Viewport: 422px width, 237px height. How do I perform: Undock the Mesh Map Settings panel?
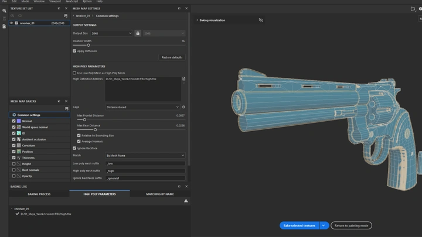[x=179, y=8]
